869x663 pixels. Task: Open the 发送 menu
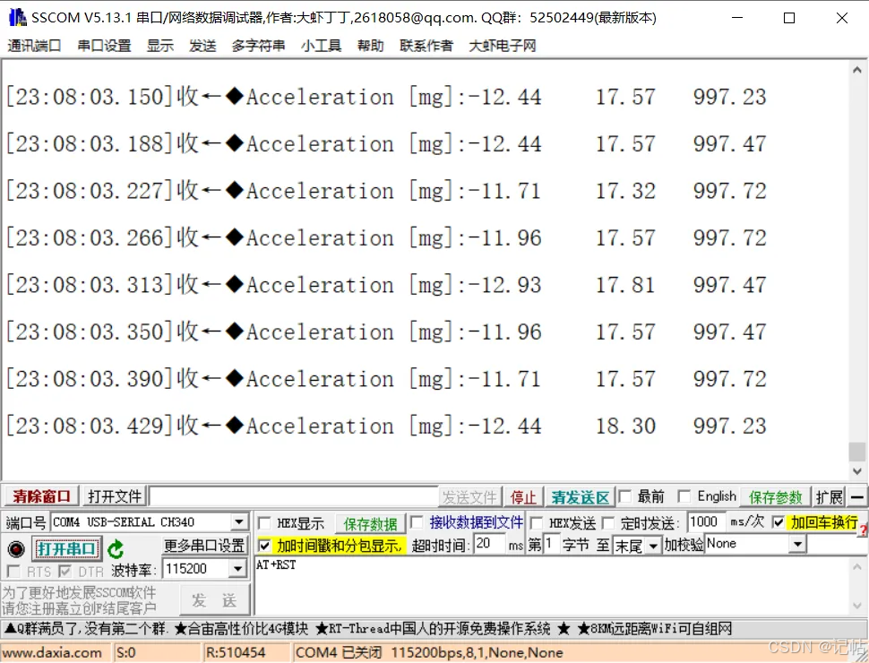pyautogui.click(x=202, y=46)
